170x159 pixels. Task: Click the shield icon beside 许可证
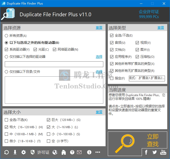(x=33, y=152)
